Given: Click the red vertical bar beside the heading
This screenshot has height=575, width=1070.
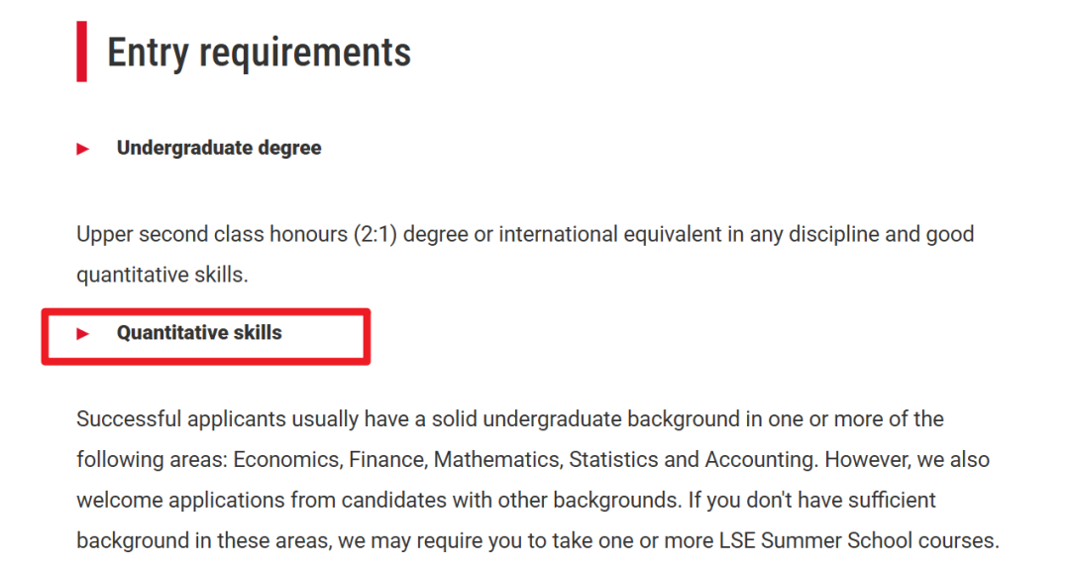Looking at the screenshot, I should pyautogui.click(x=82, y=52).
